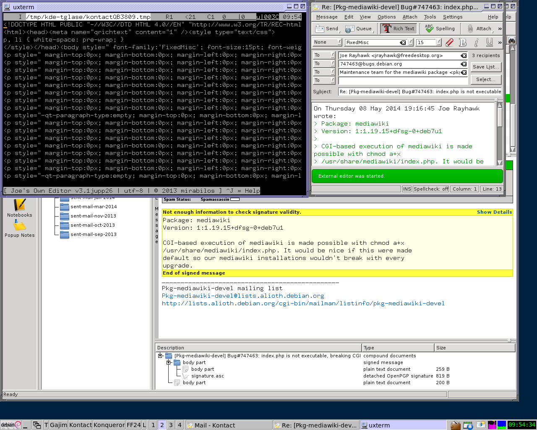
Task: Open the composer Tools menu
Action: tap(430, 17)
